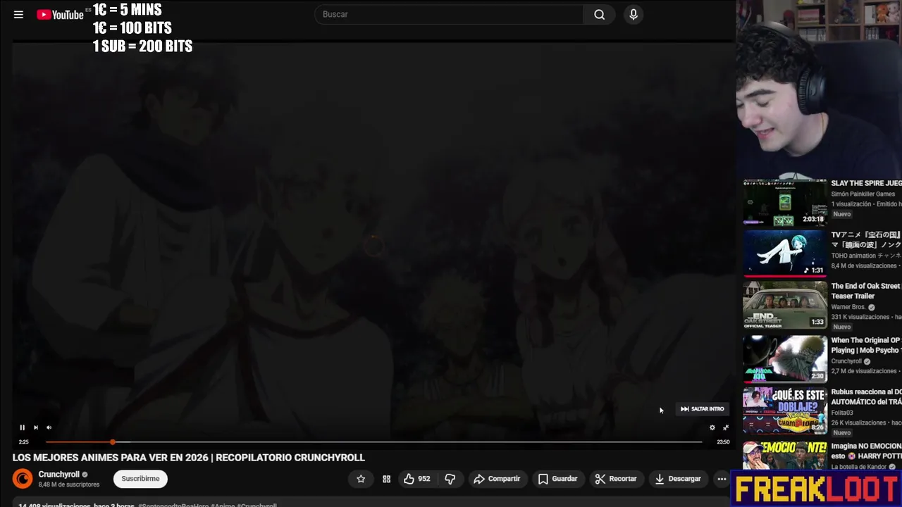Open the SLAY THE SPIRE video title
Image resolution: width=902 pixels, height=507 pixels.
(866, 183)
